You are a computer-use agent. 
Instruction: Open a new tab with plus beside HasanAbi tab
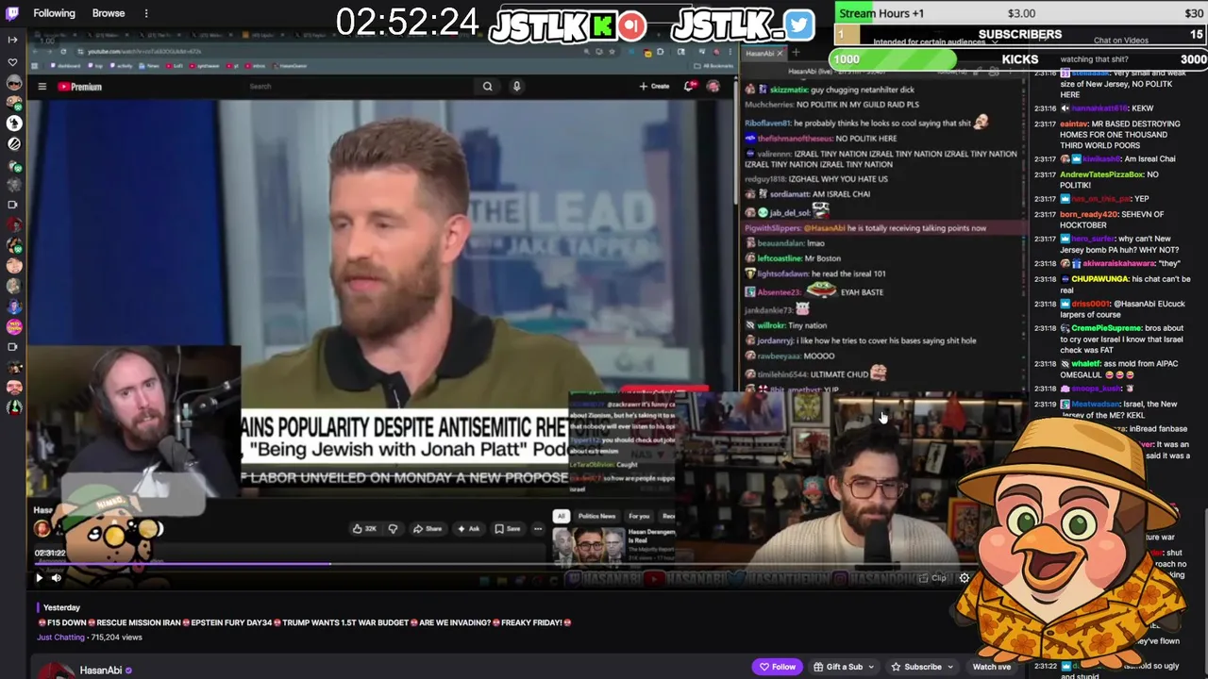796,53
